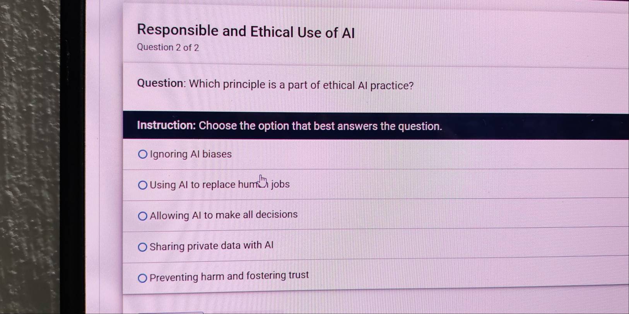
Task: Click the bold 'Instruction:' label in dark bar
Action: (166, 125)
